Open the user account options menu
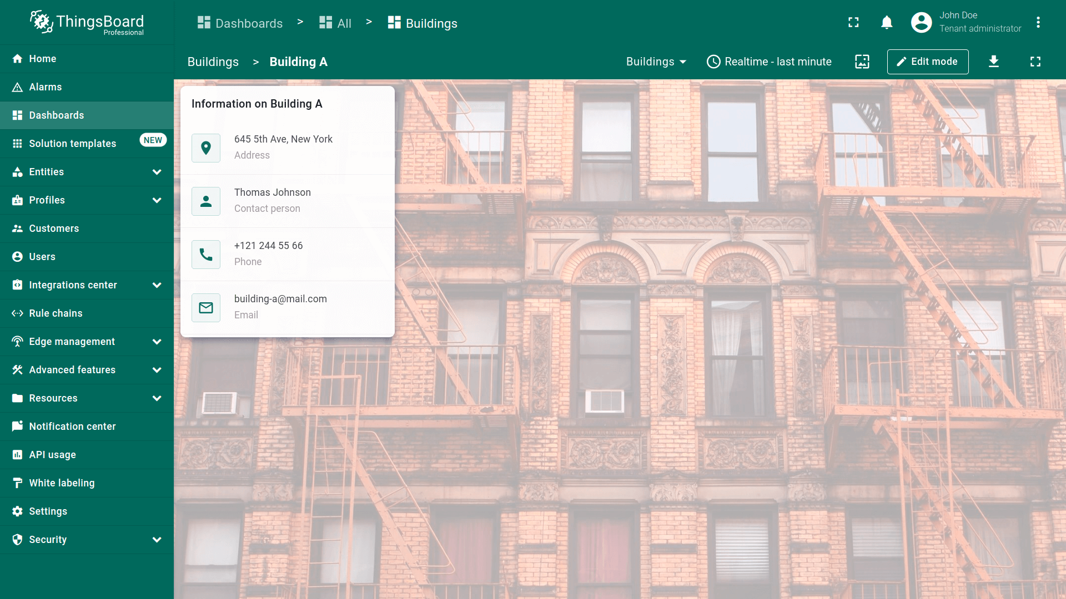 [1038, 23]
